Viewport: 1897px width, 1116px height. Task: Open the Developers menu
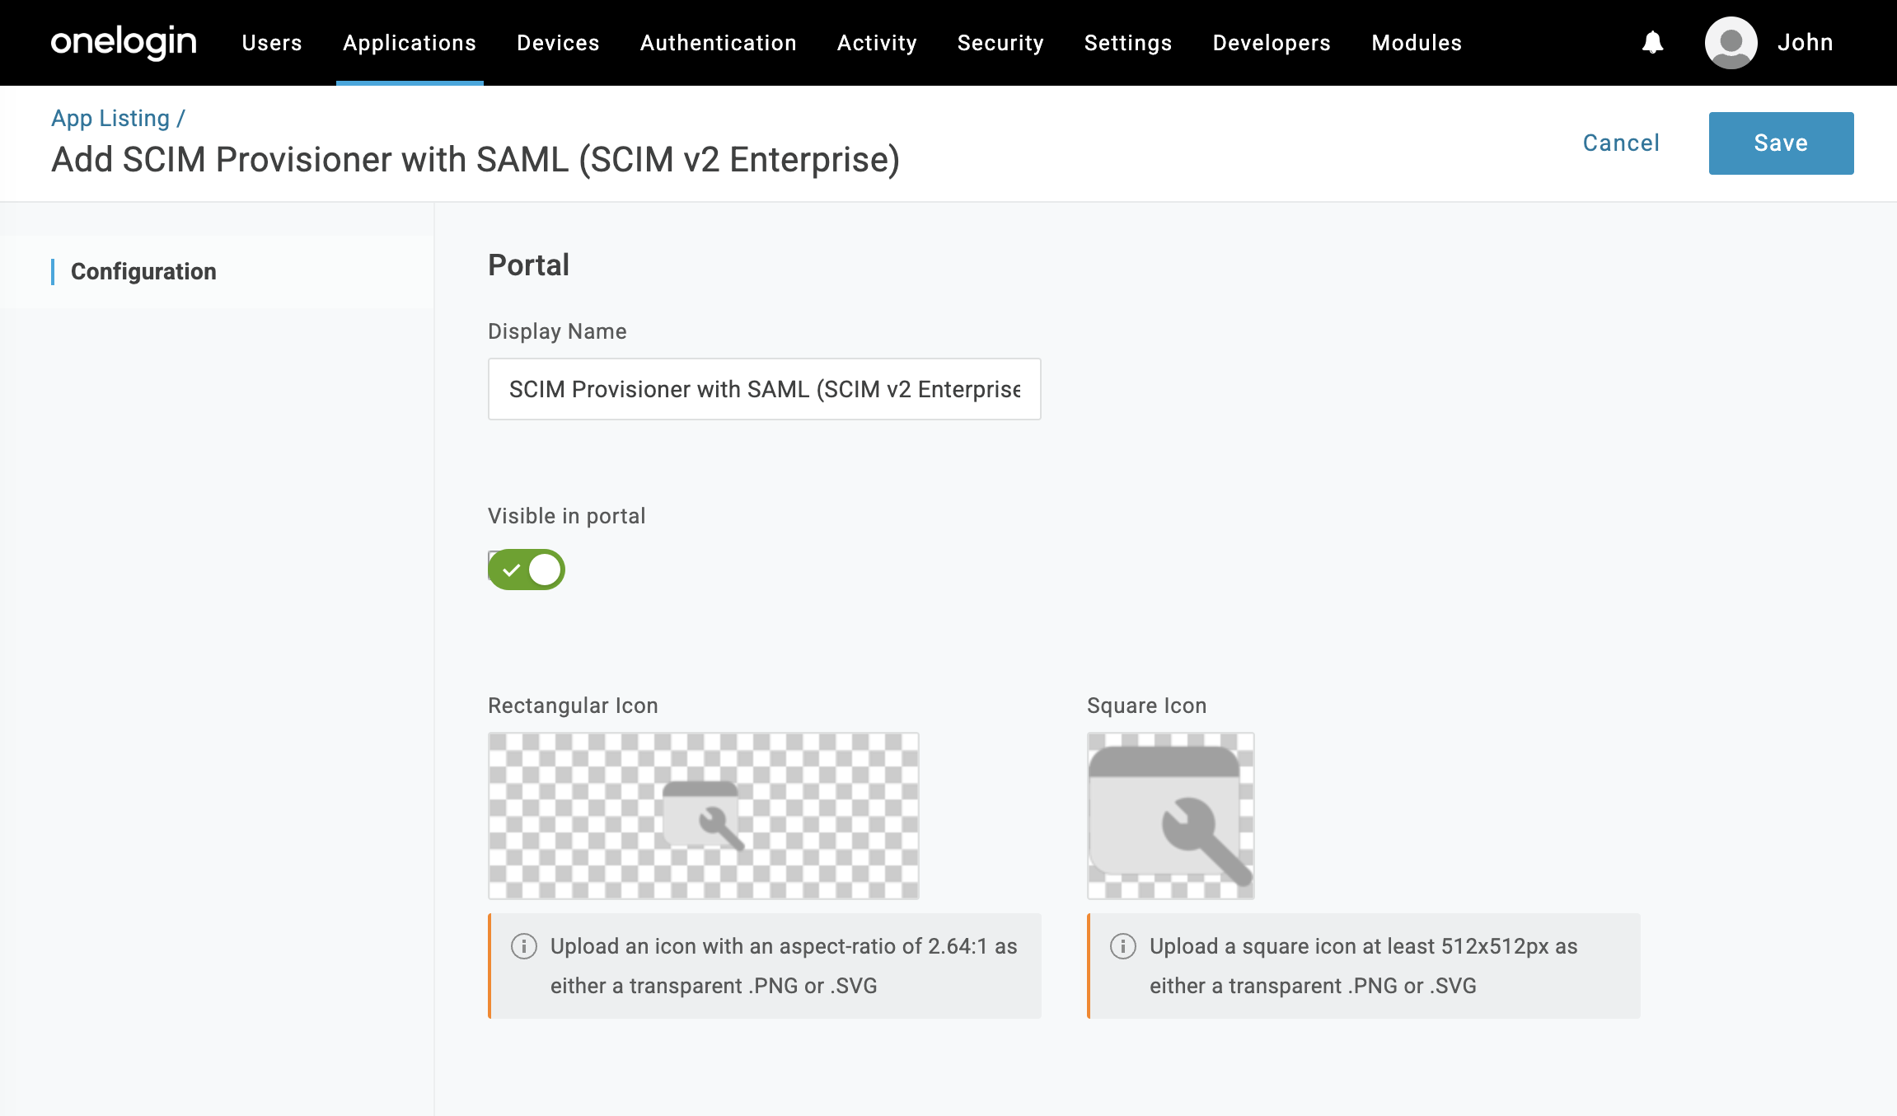(1272, 43)
